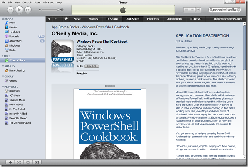
Task: Open the iTunes Store home page
Action: [66, 19]
